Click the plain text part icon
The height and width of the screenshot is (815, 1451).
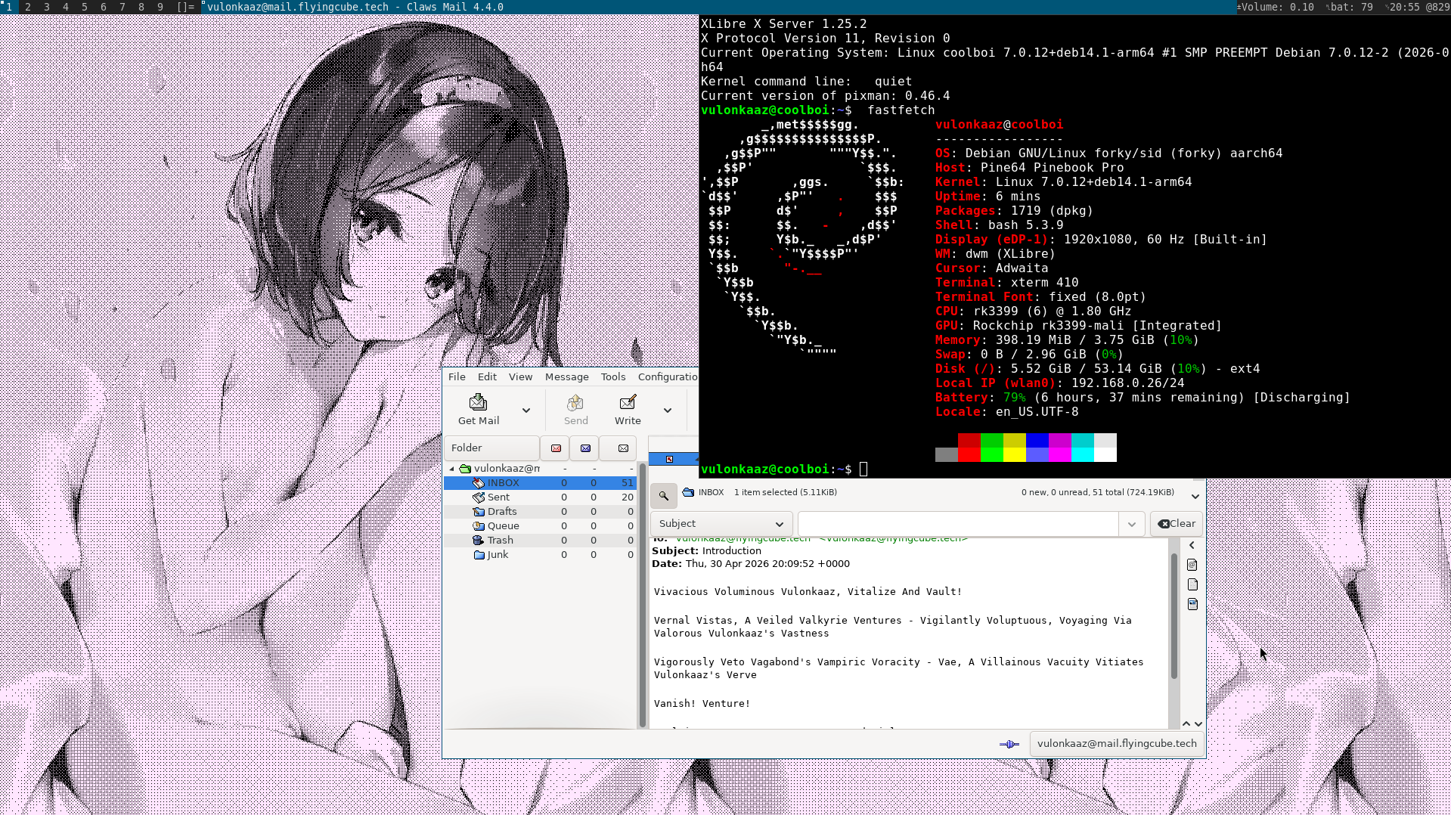(1192, 584)
